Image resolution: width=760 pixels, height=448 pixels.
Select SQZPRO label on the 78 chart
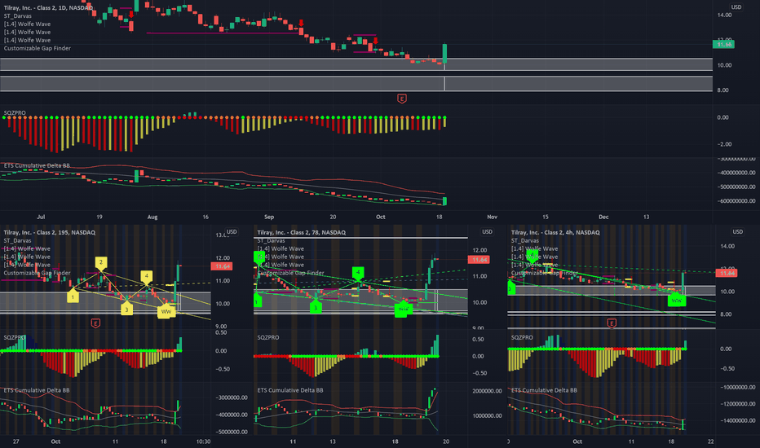268,337
